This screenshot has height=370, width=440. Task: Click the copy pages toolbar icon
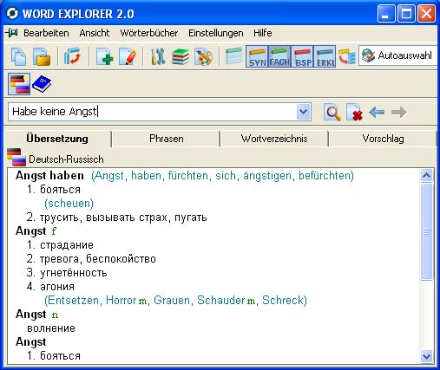coord(18,56)
